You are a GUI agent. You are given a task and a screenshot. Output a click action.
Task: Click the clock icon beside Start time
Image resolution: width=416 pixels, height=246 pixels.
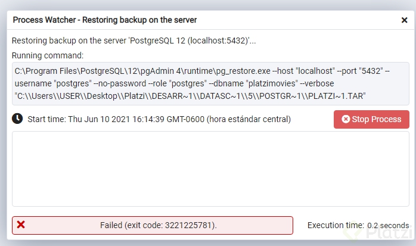[18, 119]
